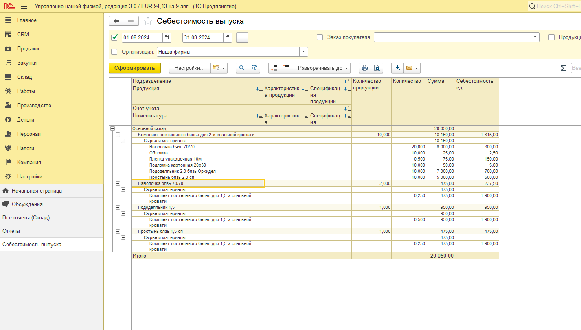Open print preview of the report

coord(377,68)
